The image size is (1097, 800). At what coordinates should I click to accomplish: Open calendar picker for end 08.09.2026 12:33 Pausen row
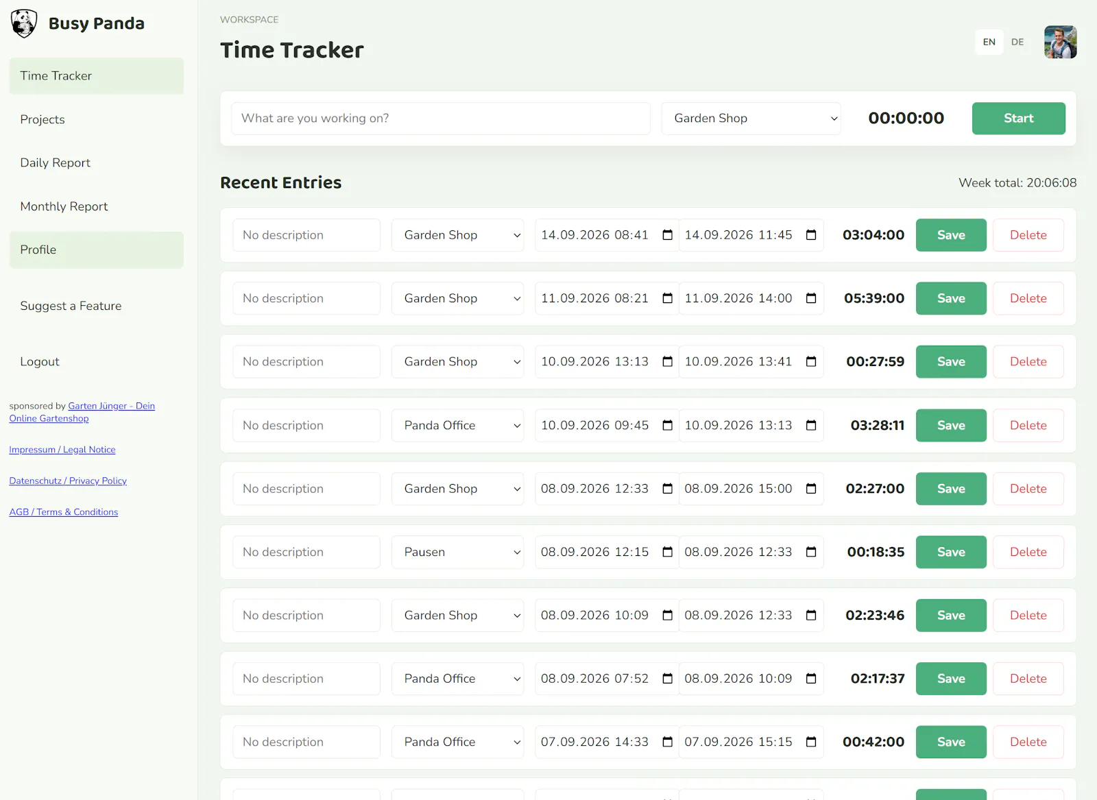811,552
